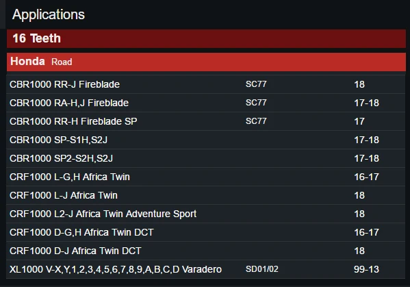Open the CBR1000 RR-J Fireblade row
This screenshot has height=287, width=410.
coord(206,84)
